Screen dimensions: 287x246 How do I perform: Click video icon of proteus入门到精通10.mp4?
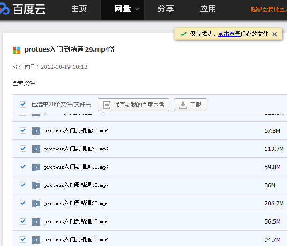click(36, 222)
